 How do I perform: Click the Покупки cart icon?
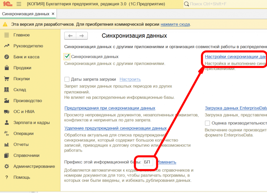tap(7, 79)
